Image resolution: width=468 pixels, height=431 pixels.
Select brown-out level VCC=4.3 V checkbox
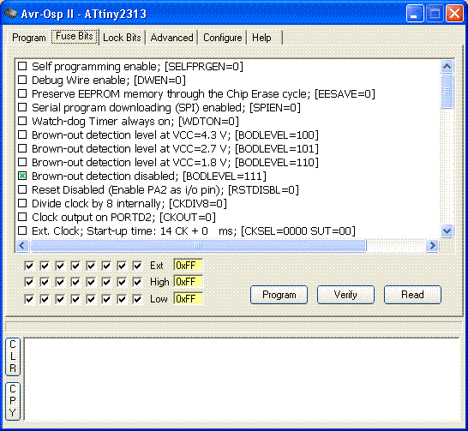point(22,135)
